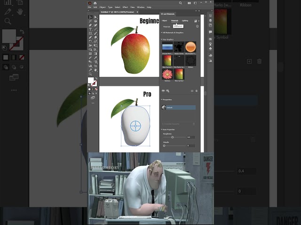Select the Pen tool
The image size is (301, 225).
(90, 25)
